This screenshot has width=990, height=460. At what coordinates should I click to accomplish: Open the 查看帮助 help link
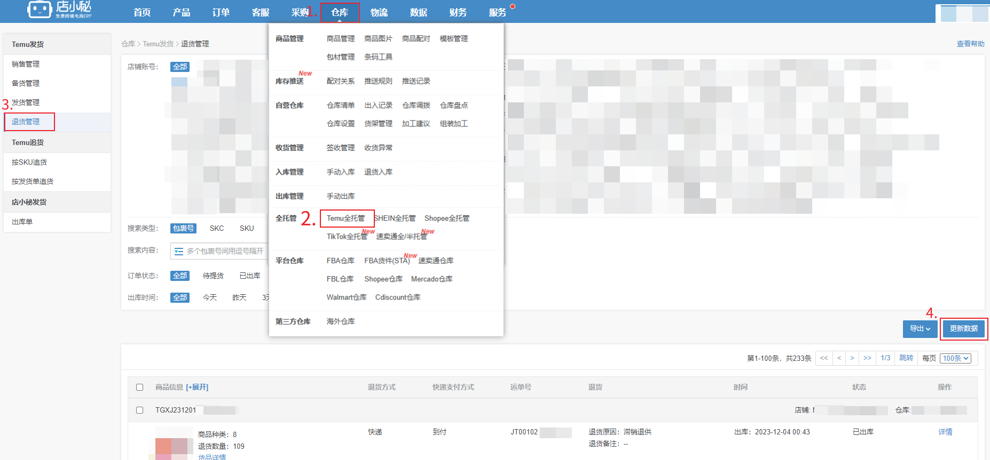[971, 44]
